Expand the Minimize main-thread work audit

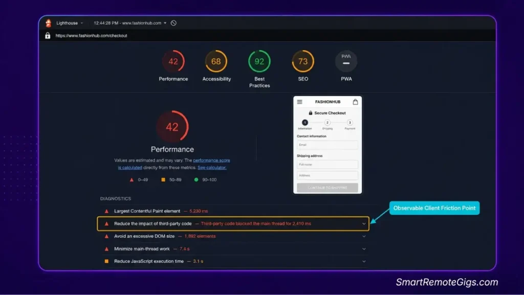point(364,249)
